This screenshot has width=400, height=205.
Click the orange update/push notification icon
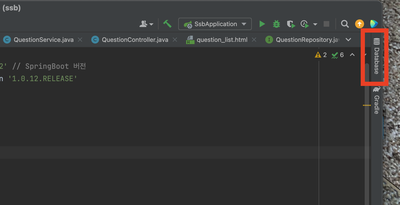[359, 24]
